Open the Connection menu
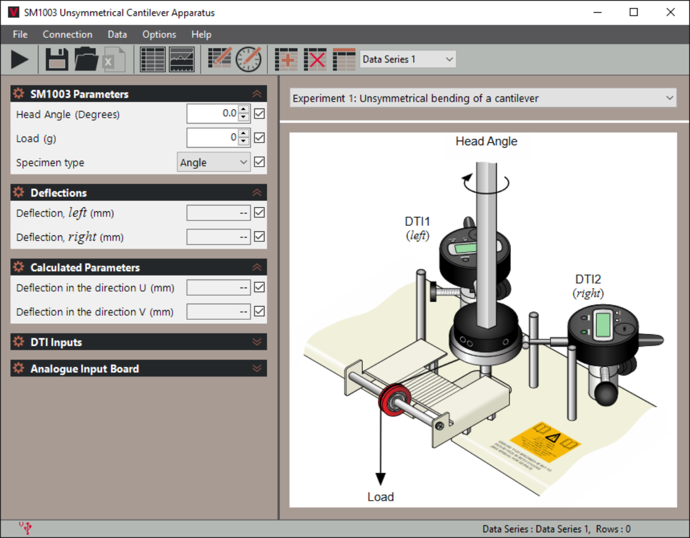Viewport: 690px width, 538px height. (x=67, y=34)
